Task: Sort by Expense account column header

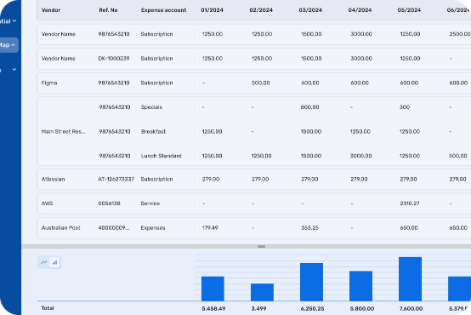Action: [x=163, y=10]
